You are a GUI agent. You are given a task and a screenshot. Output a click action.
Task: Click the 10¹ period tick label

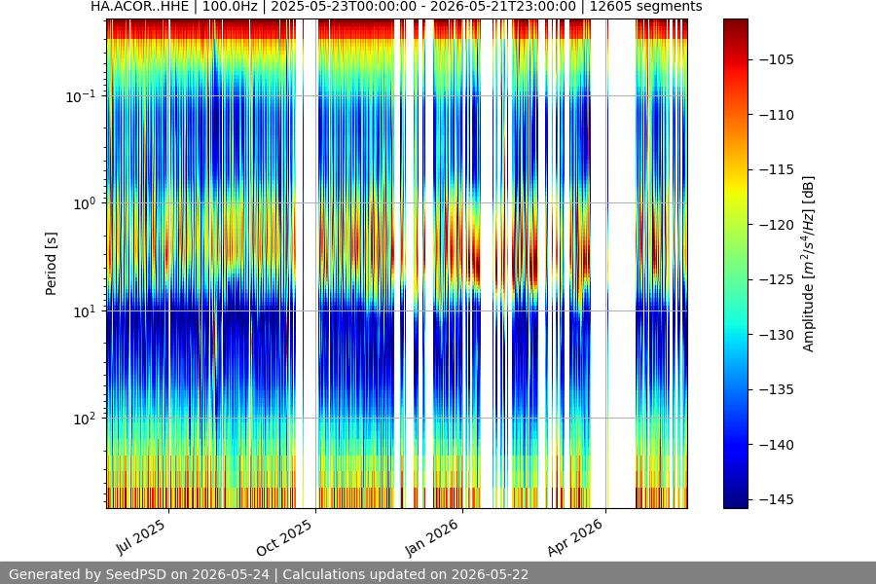click(85, 311)
